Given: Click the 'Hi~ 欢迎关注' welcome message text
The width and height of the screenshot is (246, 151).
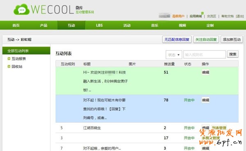Looking at the screenshot, I should (x=105, y=81).
